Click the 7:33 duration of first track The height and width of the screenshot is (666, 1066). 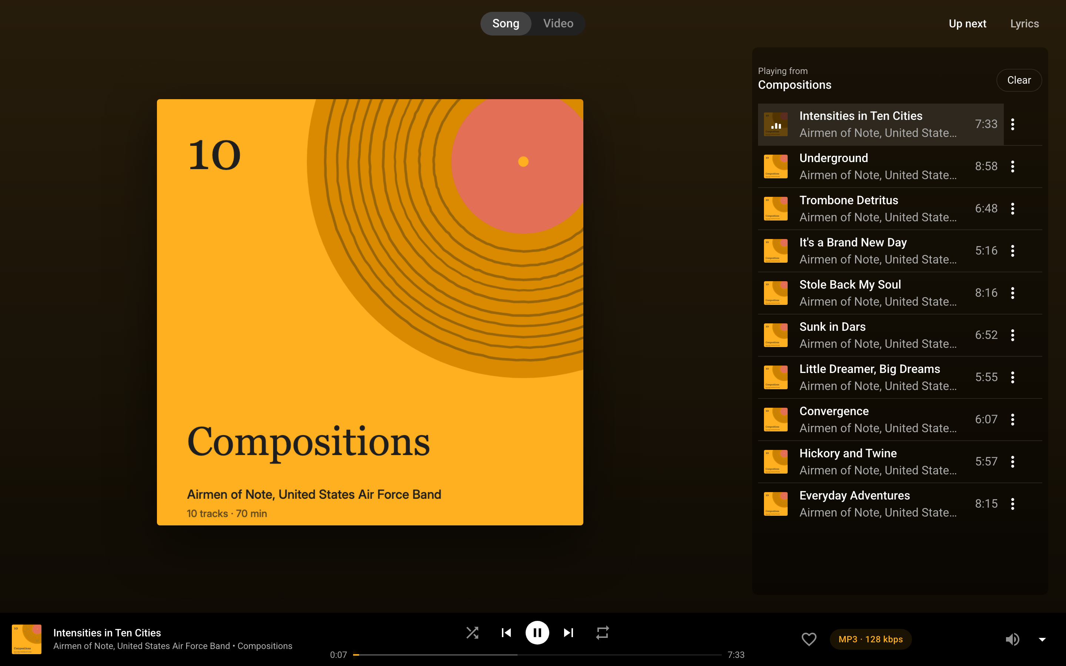[x=986, y=124]
